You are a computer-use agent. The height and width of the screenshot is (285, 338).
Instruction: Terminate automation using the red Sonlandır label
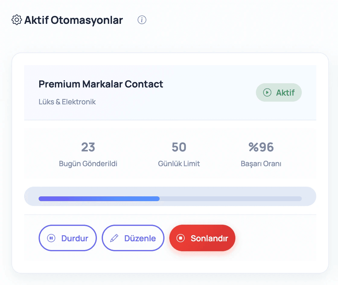pyautogui.click(x=209, y=238)
